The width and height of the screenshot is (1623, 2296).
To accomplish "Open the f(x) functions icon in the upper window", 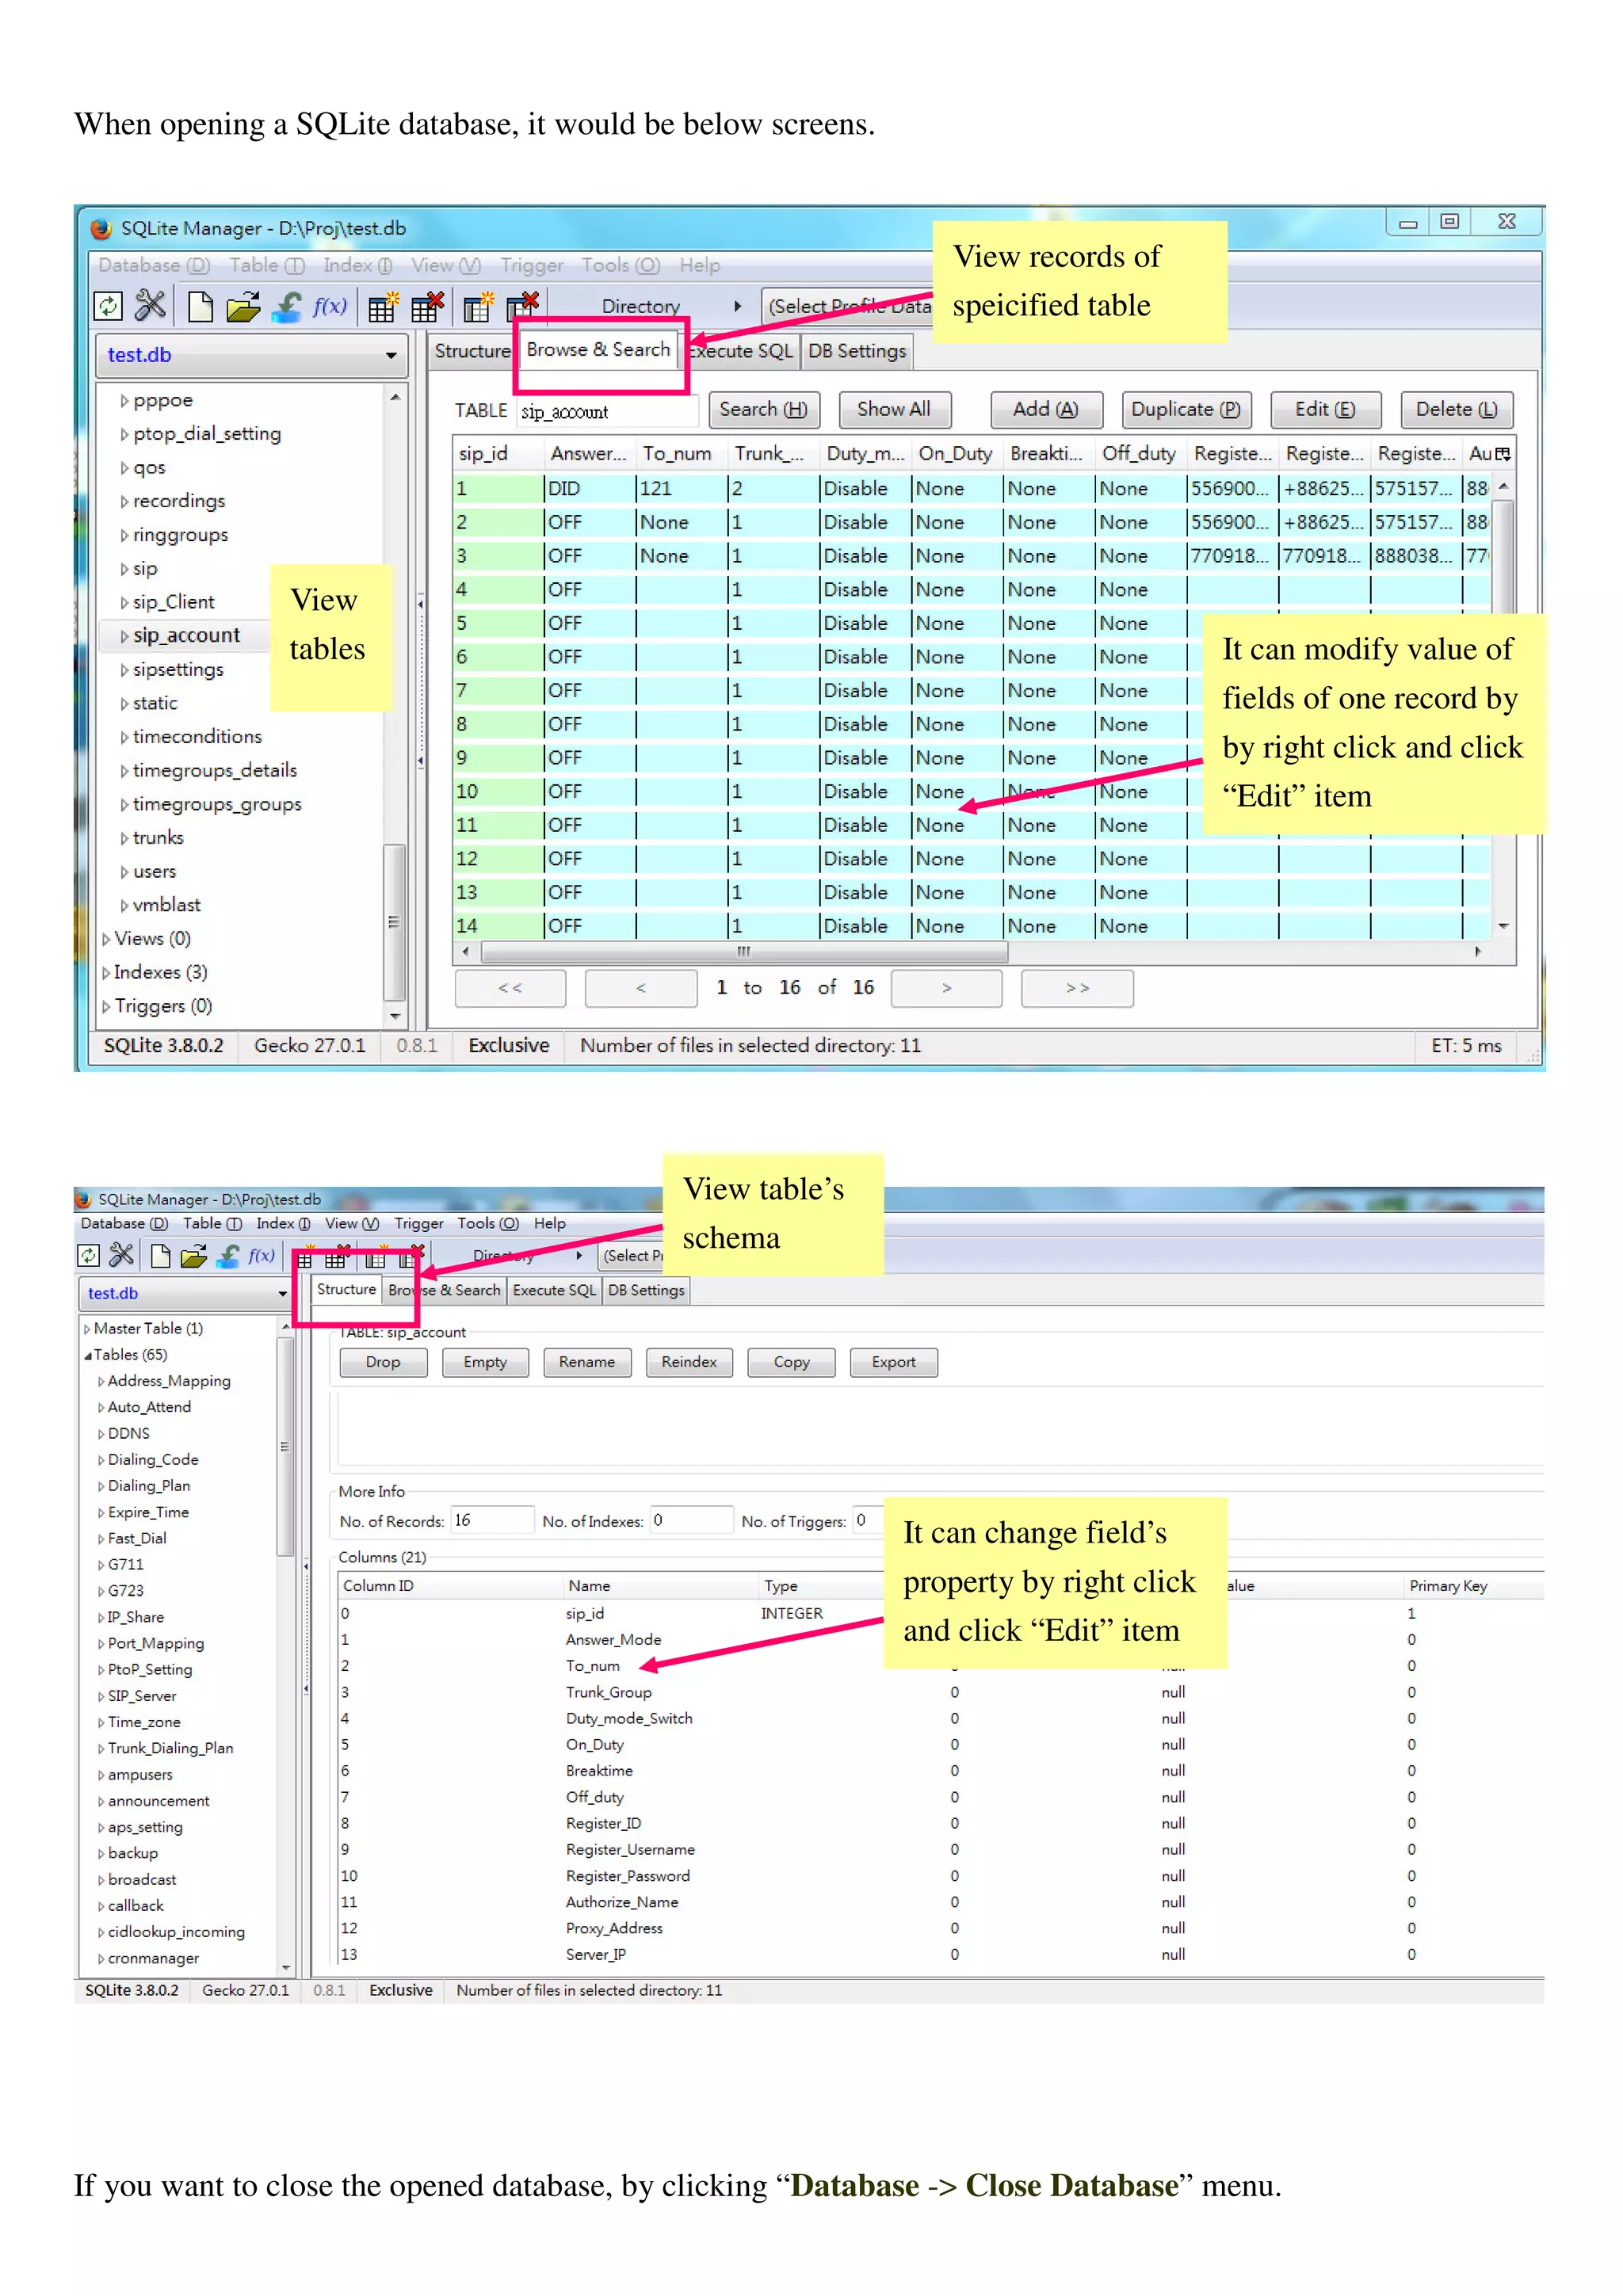I will (x=330, y=306).
